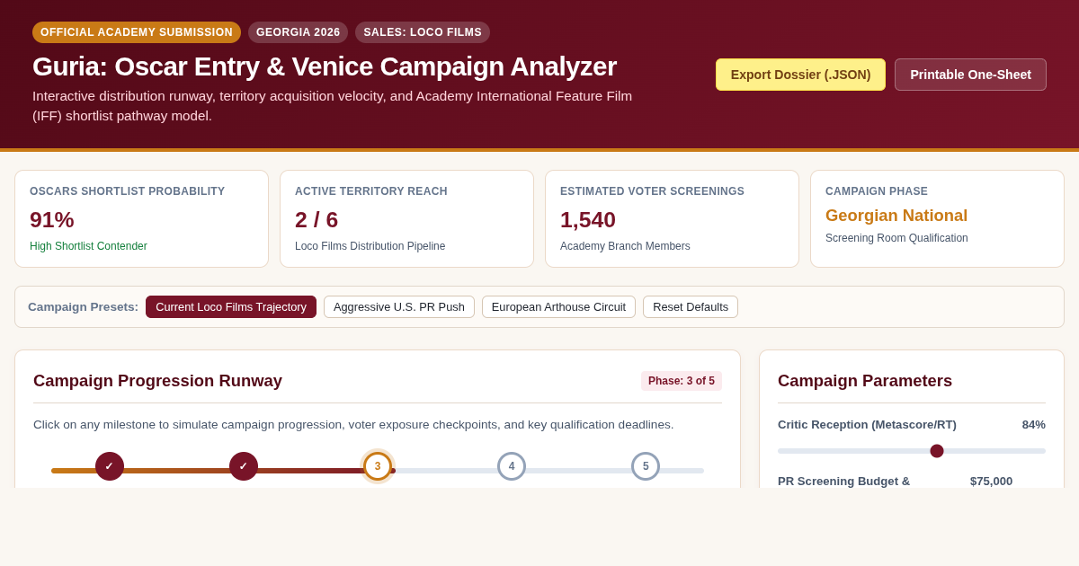Screen dimensions: 1079x566
Task: Apply Aggressive U.S. PR Push preset
Action: (399, 306)
